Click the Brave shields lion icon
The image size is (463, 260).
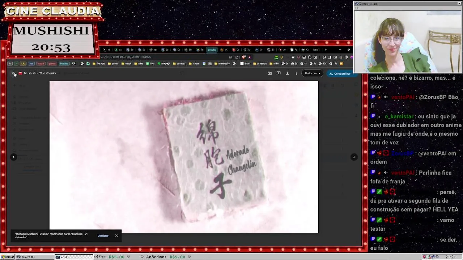coord(244,57)
